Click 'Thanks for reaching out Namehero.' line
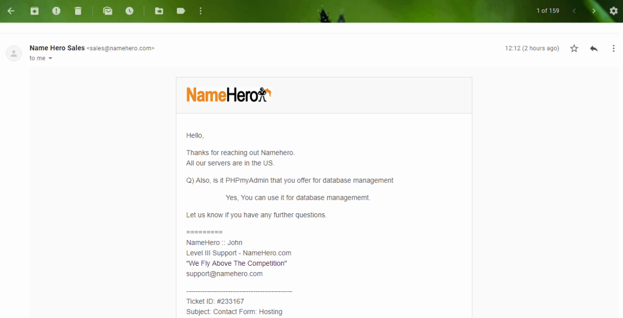The height and width of the screenshot is (318, 623). [240, 152]
